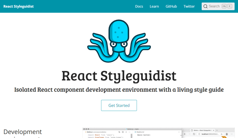
Task: Click the CTRL key hint in search
Action: (224, 6)
